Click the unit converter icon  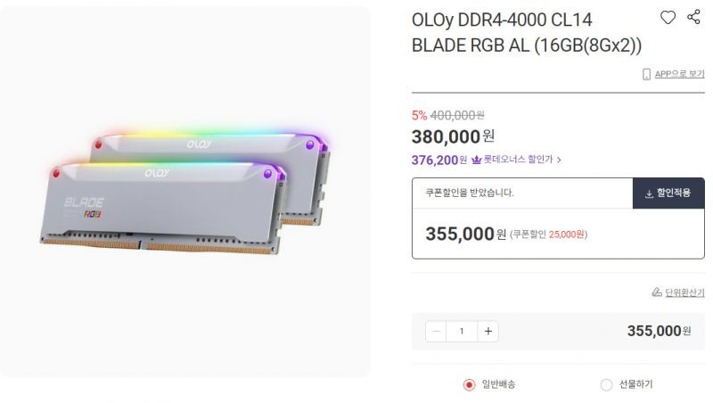click(657, 292)
